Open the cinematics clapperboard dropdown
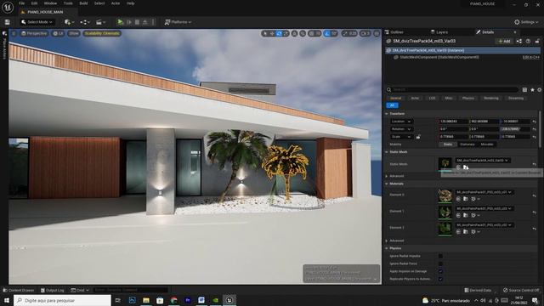The width and height of the screenshot is (544, 306). click(100, 22)
